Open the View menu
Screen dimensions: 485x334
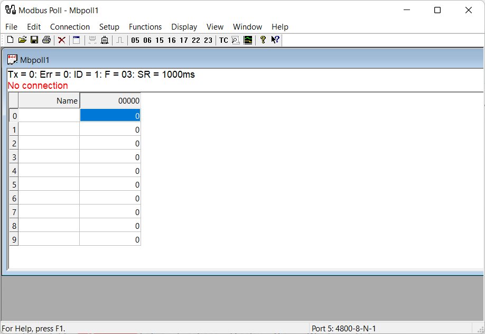[x=215, y=27]
